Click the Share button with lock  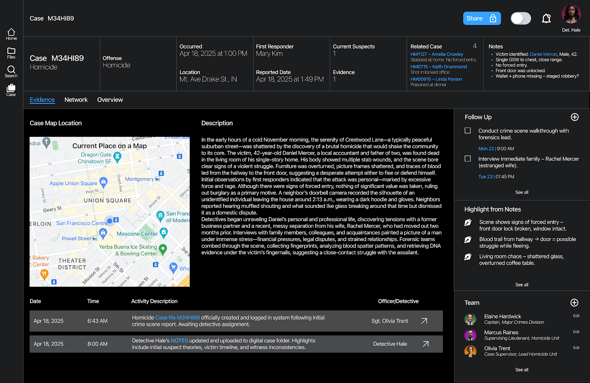pyautogui.click(x=482, y=18)
